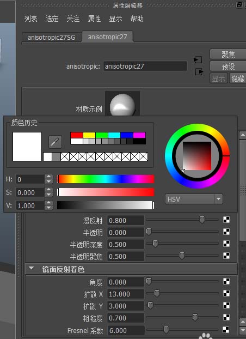Screen dimensions: 246x339
Task: Pick the yellow palette swatch
Action: pyautogui.click(x=89, y=135)
